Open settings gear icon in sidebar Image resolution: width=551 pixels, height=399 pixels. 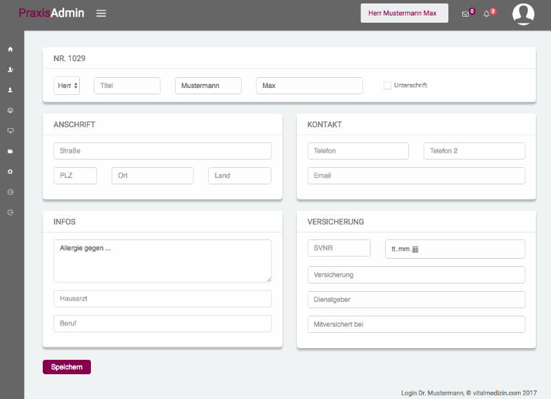click(x=10, y=171)
